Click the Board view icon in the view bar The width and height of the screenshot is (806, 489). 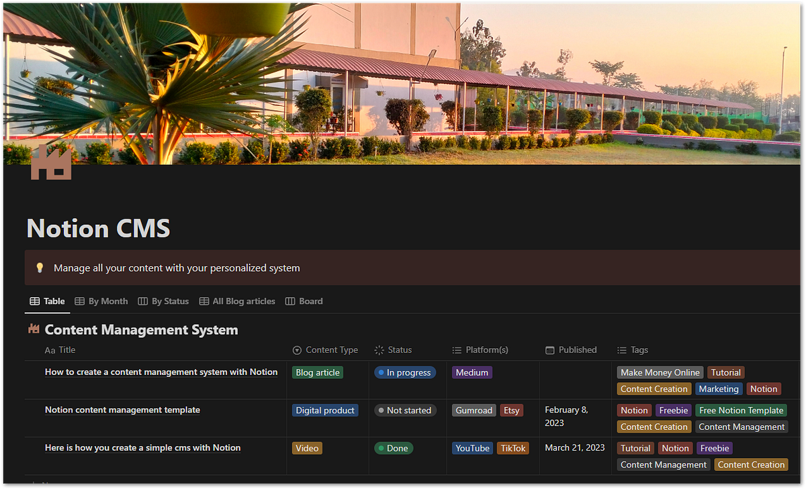point(289,301)
